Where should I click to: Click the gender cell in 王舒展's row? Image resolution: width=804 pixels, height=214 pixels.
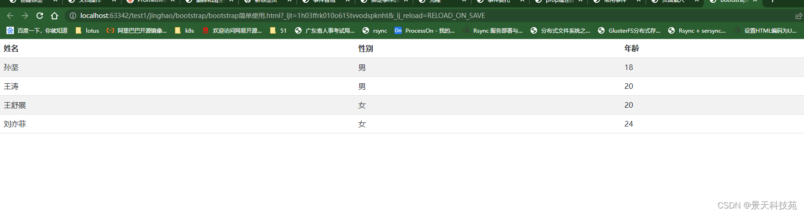pos(362,105)
